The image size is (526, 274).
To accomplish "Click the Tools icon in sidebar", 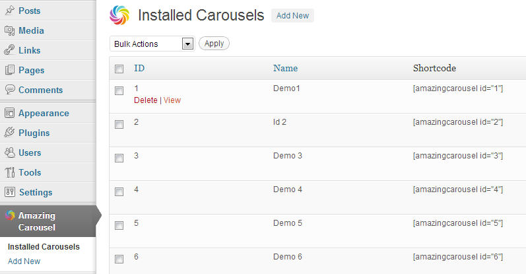I will point(10,172).
